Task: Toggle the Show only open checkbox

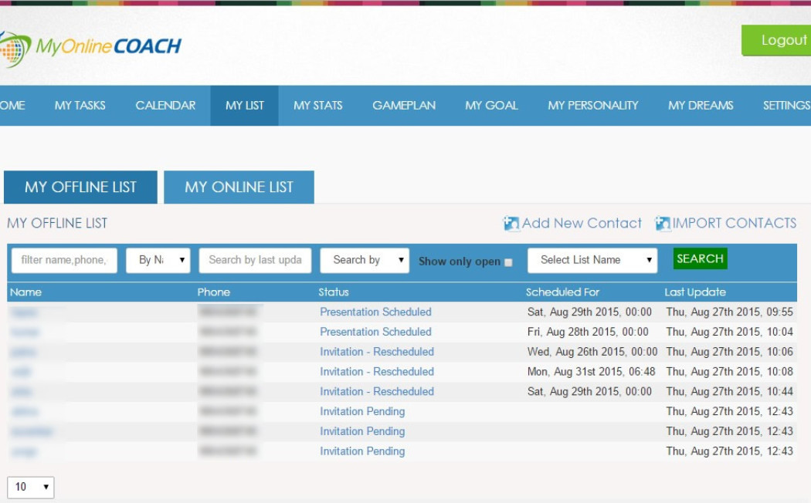Action: point(508,262)
